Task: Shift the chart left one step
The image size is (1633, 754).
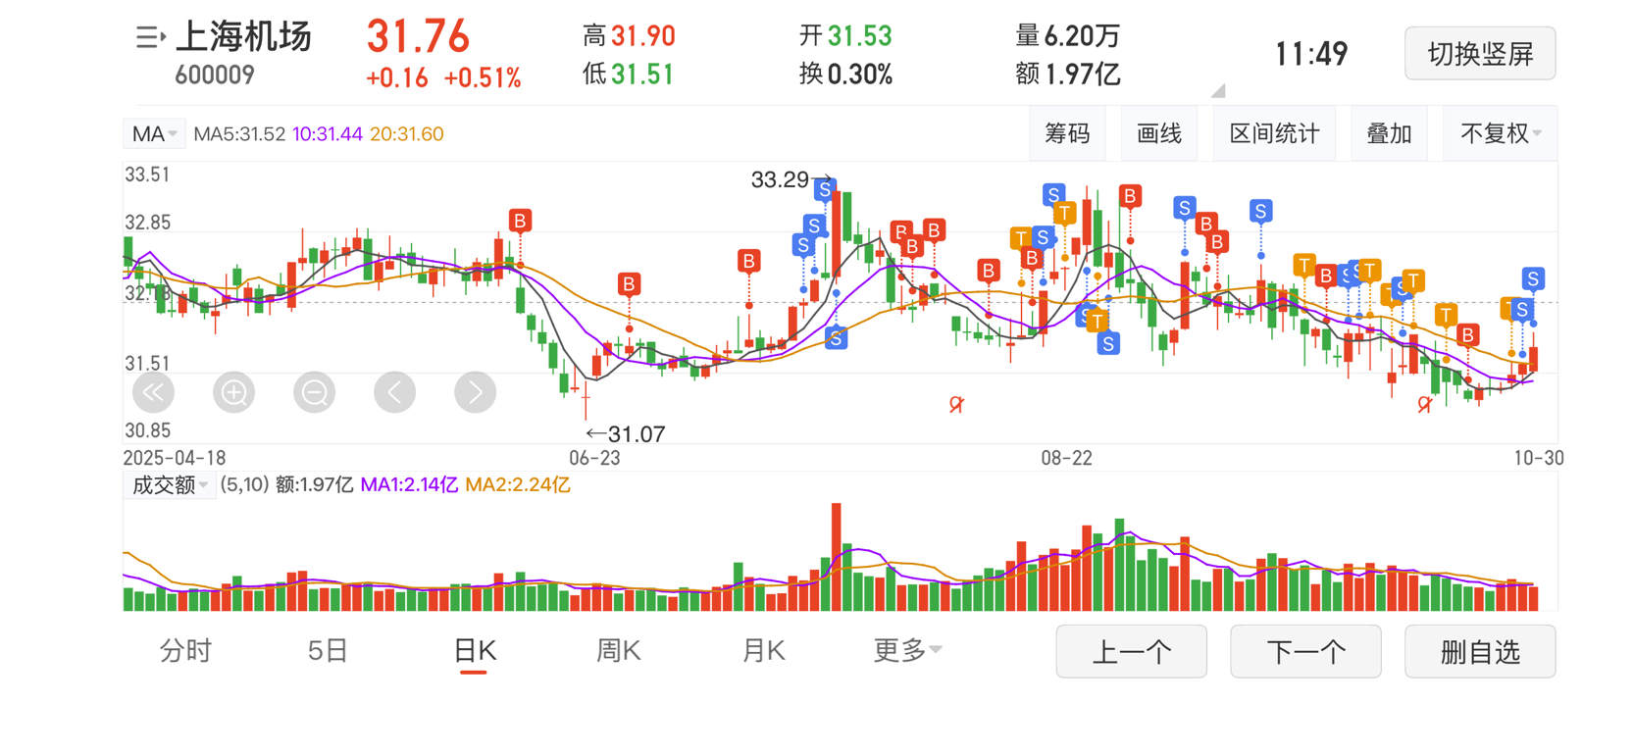Action: click(x=394, y=392)
